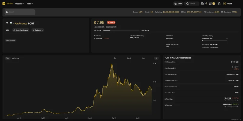
Task: Click the ETH Dominance value
Action: pyautogui.click(x=234, y=12)
